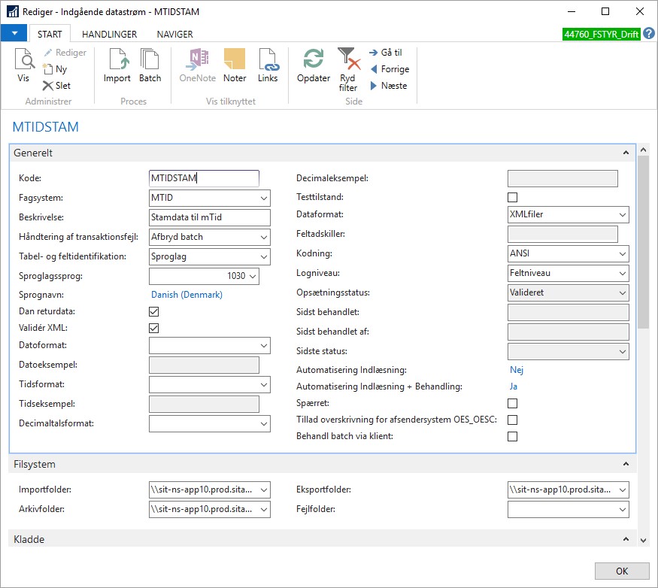Tick the Spærret checkbox
Screen dimensions: 658x588
pyautogui.click(x=513, y=404)
